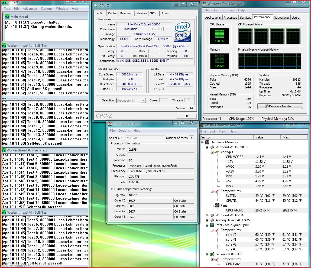Click the Resource Monitor shield icon
Image resolution: width=311 pixels, height=268 pixels.
tap(267, 106)
